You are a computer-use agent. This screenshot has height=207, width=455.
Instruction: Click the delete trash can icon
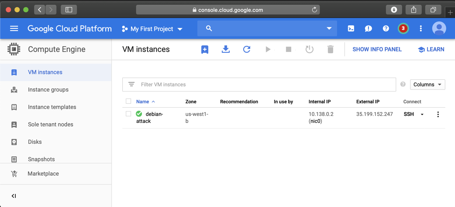coord(331,50)
